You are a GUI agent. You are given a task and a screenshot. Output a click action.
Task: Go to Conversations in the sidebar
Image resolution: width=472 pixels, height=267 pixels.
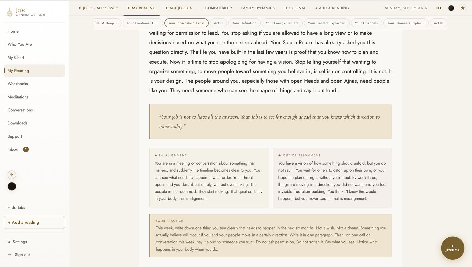34,110
